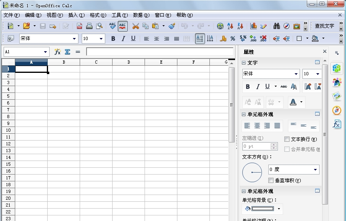Open the 帮助 menu
This screenshot has width=346, height=221.
[x=185, y=15]
